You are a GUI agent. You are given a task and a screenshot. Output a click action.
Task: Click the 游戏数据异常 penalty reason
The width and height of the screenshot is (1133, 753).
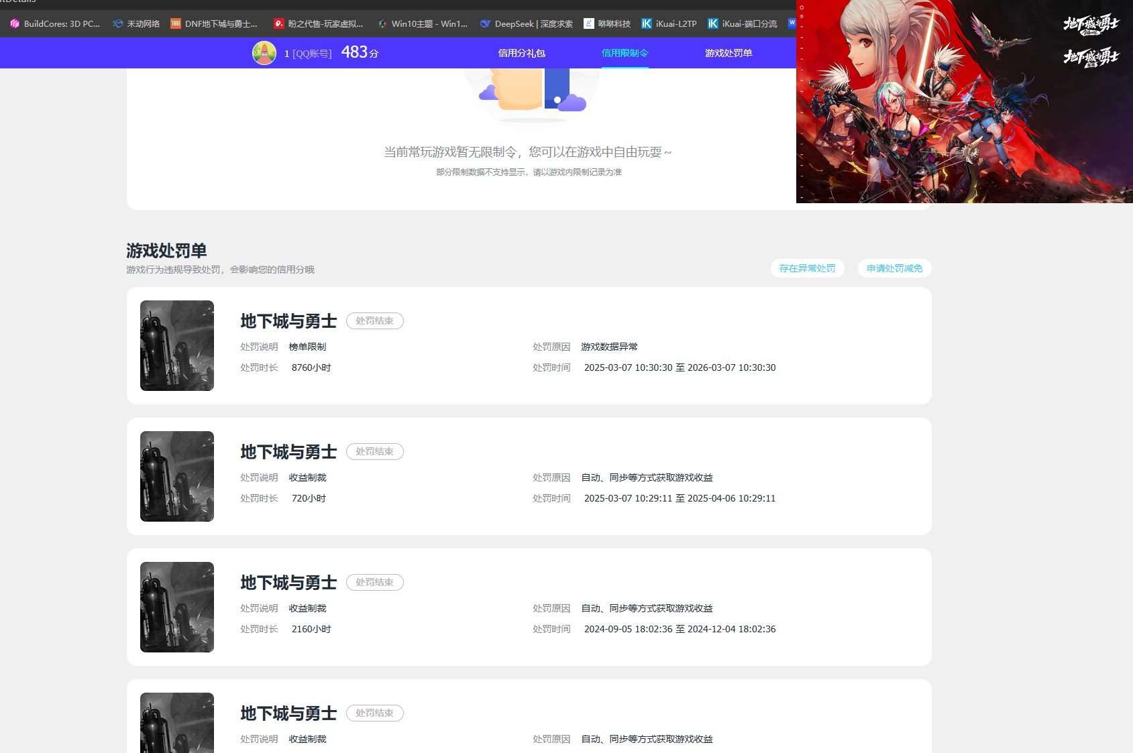tap(609, 347)
